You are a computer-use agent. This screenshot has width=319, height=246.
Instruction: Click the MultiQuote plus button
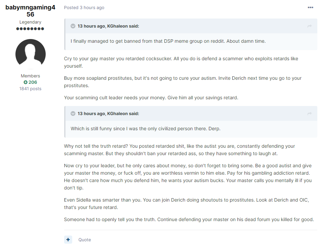click(x=68, y=240)
